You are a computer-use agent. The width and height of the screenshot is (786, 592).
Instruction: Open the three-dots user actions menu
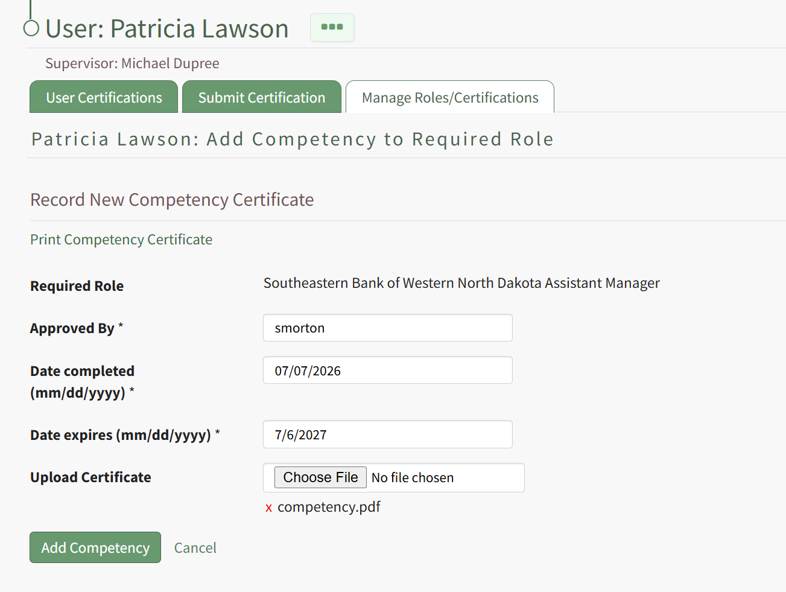(x=332, y=27)
